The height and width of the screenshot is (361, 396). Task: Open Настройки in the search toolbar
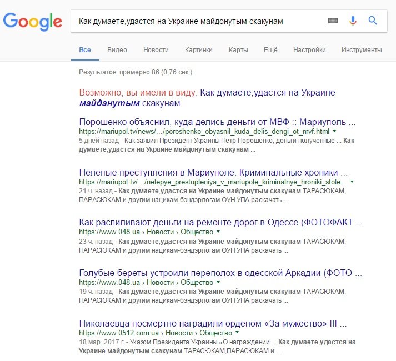(x=309, y=50)
